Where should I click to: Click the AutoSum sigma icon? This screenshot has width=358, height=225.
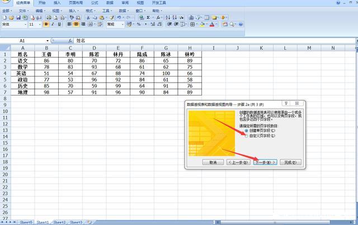[x=148, y=17]
